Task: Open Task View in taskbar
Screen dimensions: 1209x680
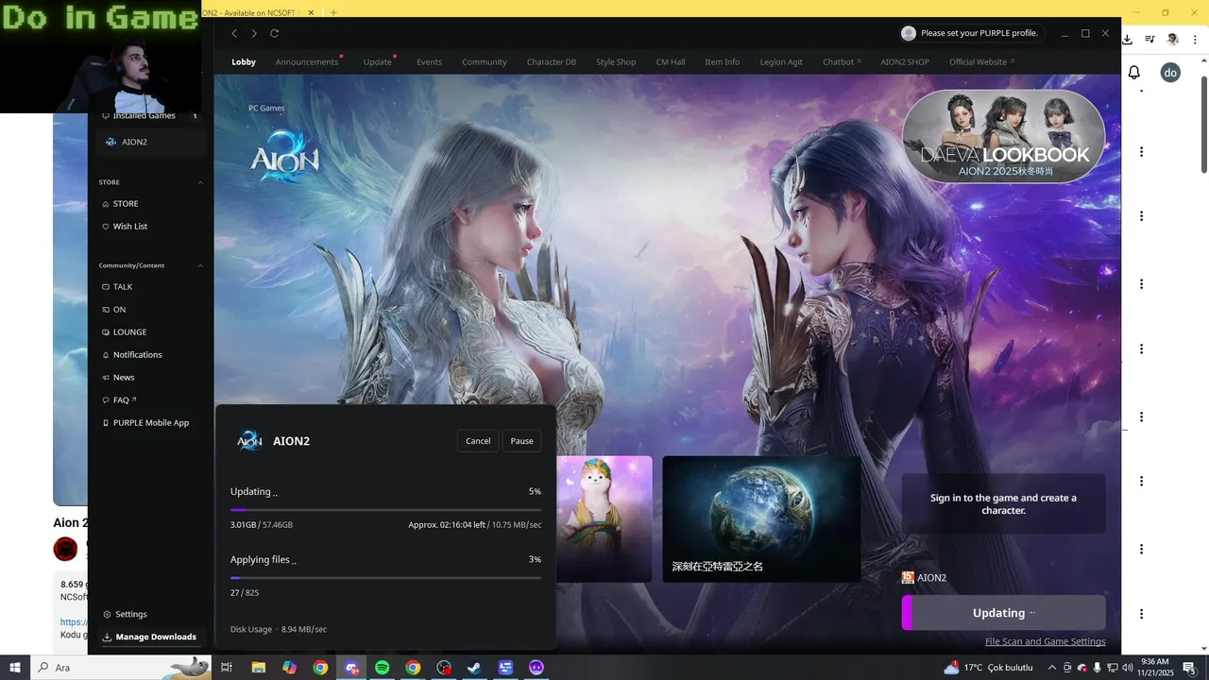Action: point(227,668)
